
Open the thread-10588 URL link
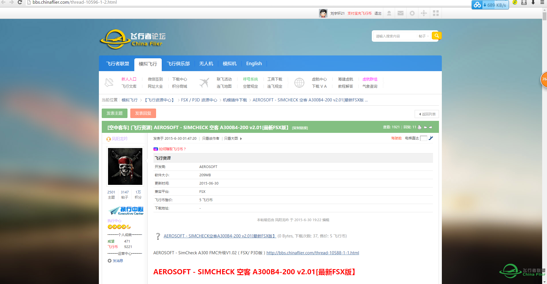[313, 253]
